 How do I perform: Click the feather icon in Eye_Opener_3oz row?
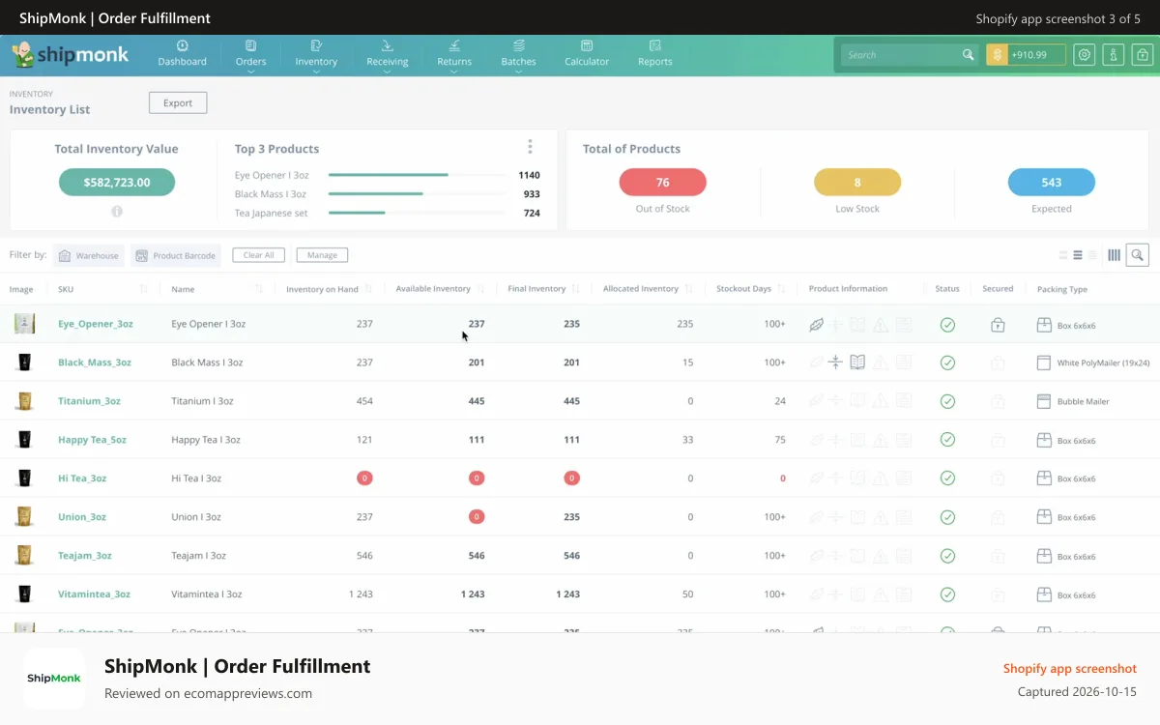point(817,325)
